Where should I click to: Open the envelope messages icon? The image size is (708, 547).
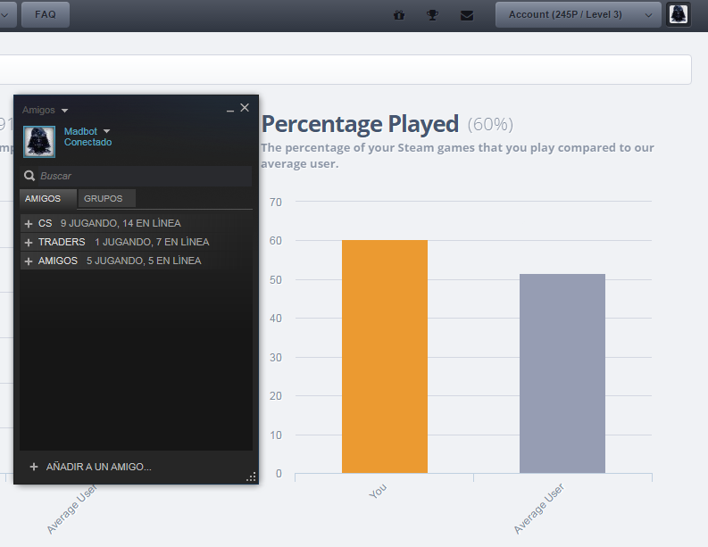tap(467, 15)
